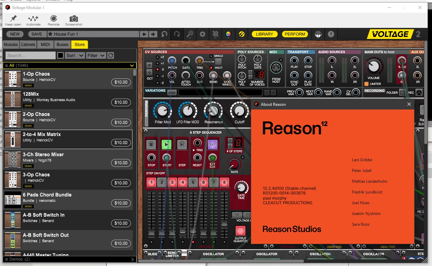Click the 1V voltage range button
Viewport: 432px width, 266px height.
point(237,215)
